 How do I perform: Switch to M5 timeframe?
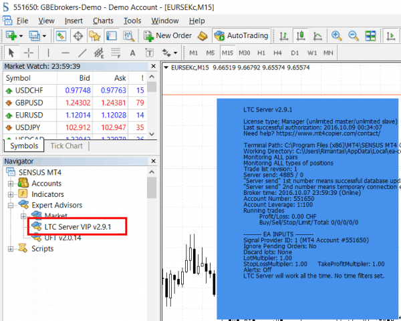(211, 53)
